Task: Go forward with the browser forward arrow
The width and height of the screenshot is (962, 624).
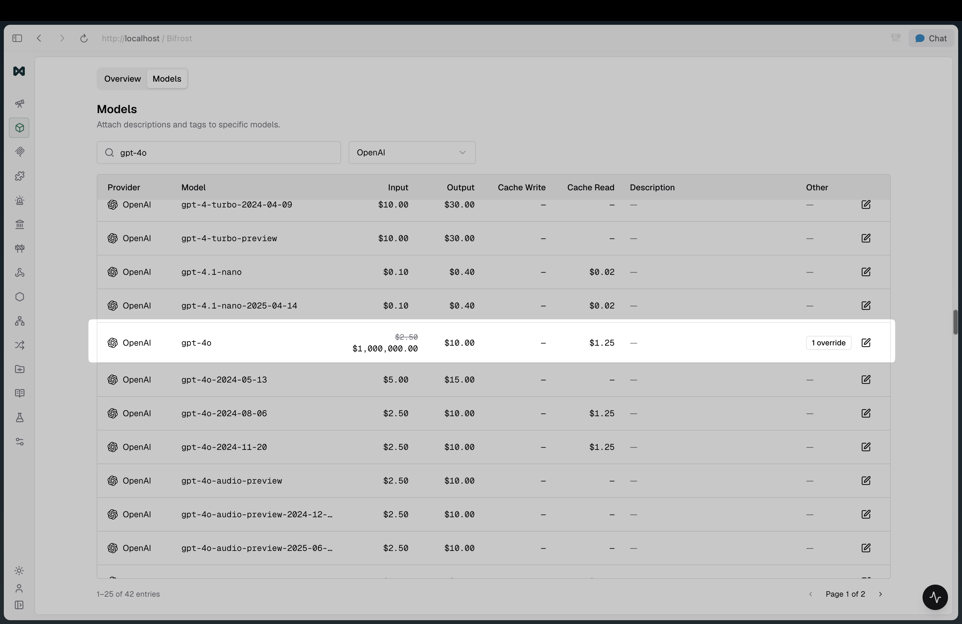Action: (x=62, y=38)
